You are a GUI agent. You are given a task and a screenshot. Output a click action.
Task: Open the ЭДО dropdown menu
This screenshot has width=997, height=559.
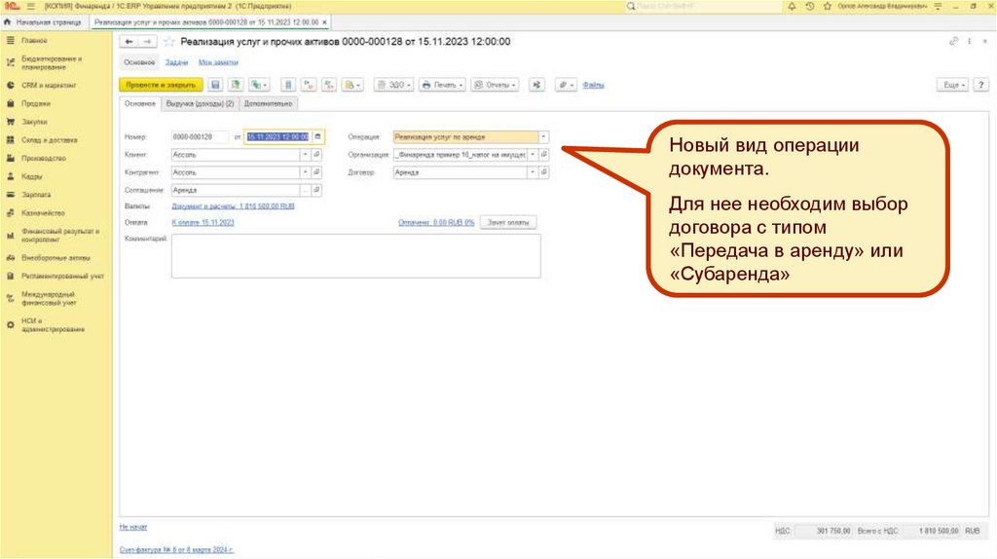point(395,86)
